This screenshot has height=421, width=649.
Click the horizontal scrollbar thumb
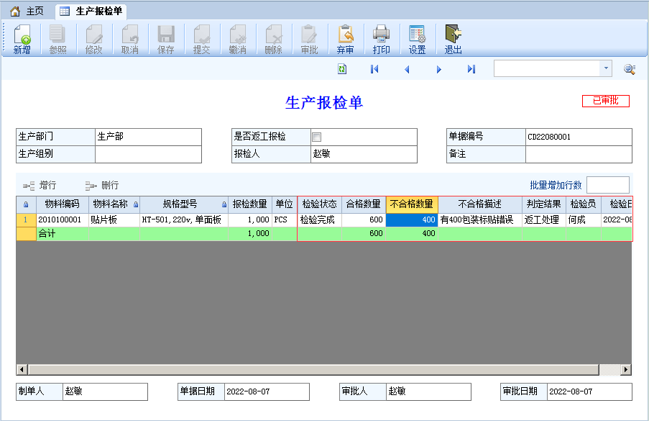[313, 369]
